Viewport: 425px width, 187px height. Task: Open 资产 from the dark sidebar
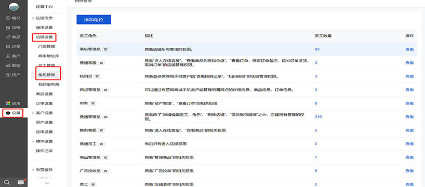tap(13, 75)
